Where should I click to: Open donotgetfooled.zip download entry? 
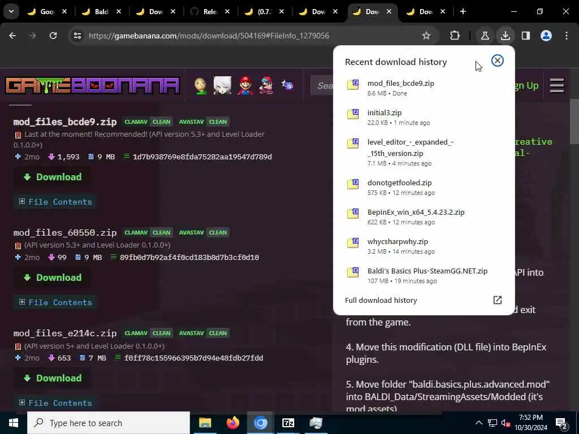tap(424, 188)
